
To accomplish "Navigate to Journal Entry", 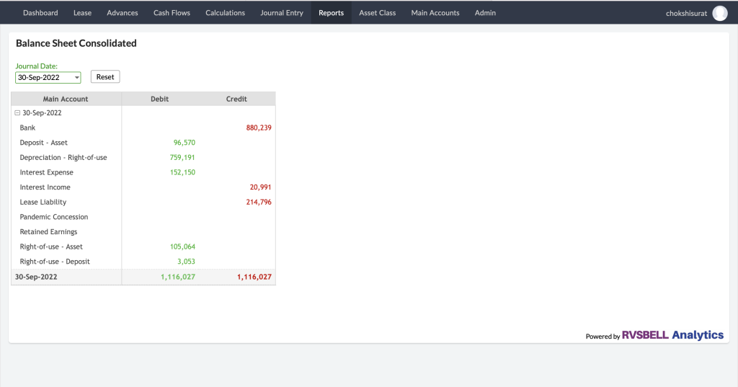I will (x=282, y=13).
